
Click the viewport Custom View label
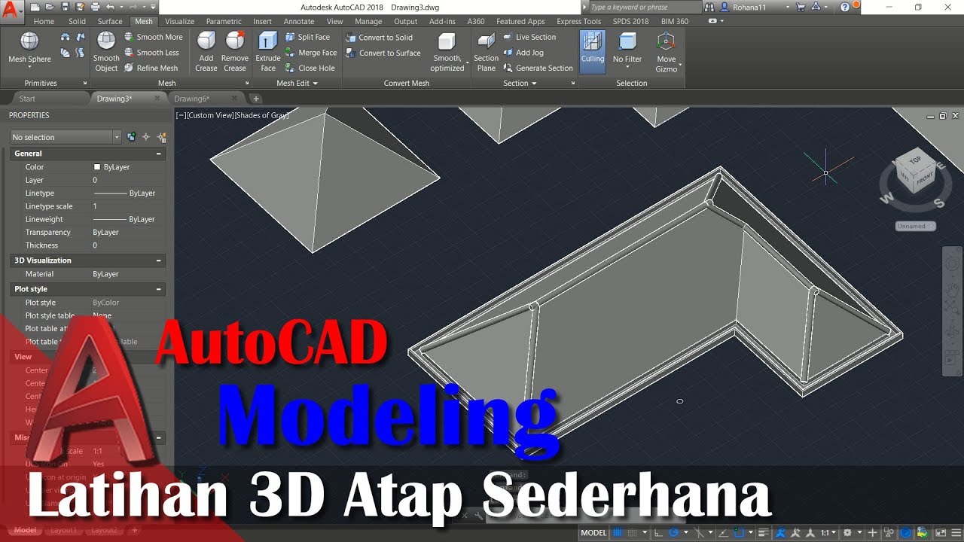210,115
